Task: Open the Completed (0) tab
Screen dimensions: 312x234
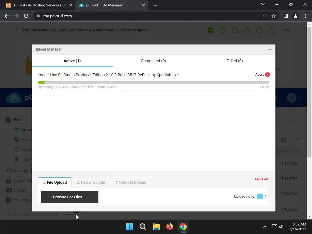Action: 153,61
